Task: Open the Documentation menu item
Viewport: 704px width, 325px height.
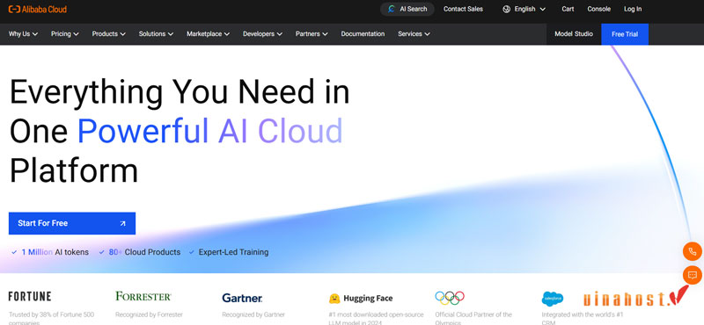Action: click(x=363, y=34)
